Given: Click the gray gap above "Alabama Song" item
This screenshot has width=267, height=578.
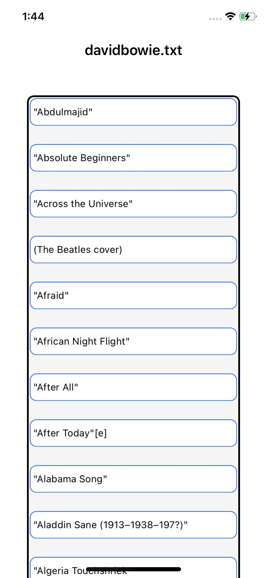Looking at the screenshot, I should [x=133, y=456].
